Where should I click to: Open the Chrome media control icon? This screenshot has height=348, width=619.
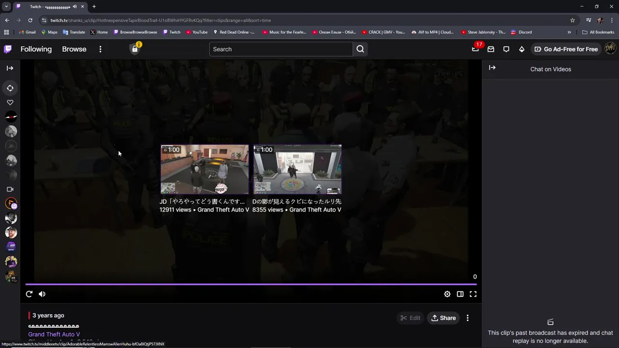tap(589, 20)
